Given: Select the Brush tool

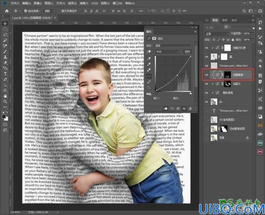Looking at the screenshot, I should coord(5,51).
